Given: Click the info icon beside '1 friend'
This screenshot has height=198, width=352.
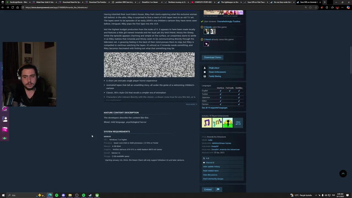Looking at the screenshot, I should coord(202,40).
